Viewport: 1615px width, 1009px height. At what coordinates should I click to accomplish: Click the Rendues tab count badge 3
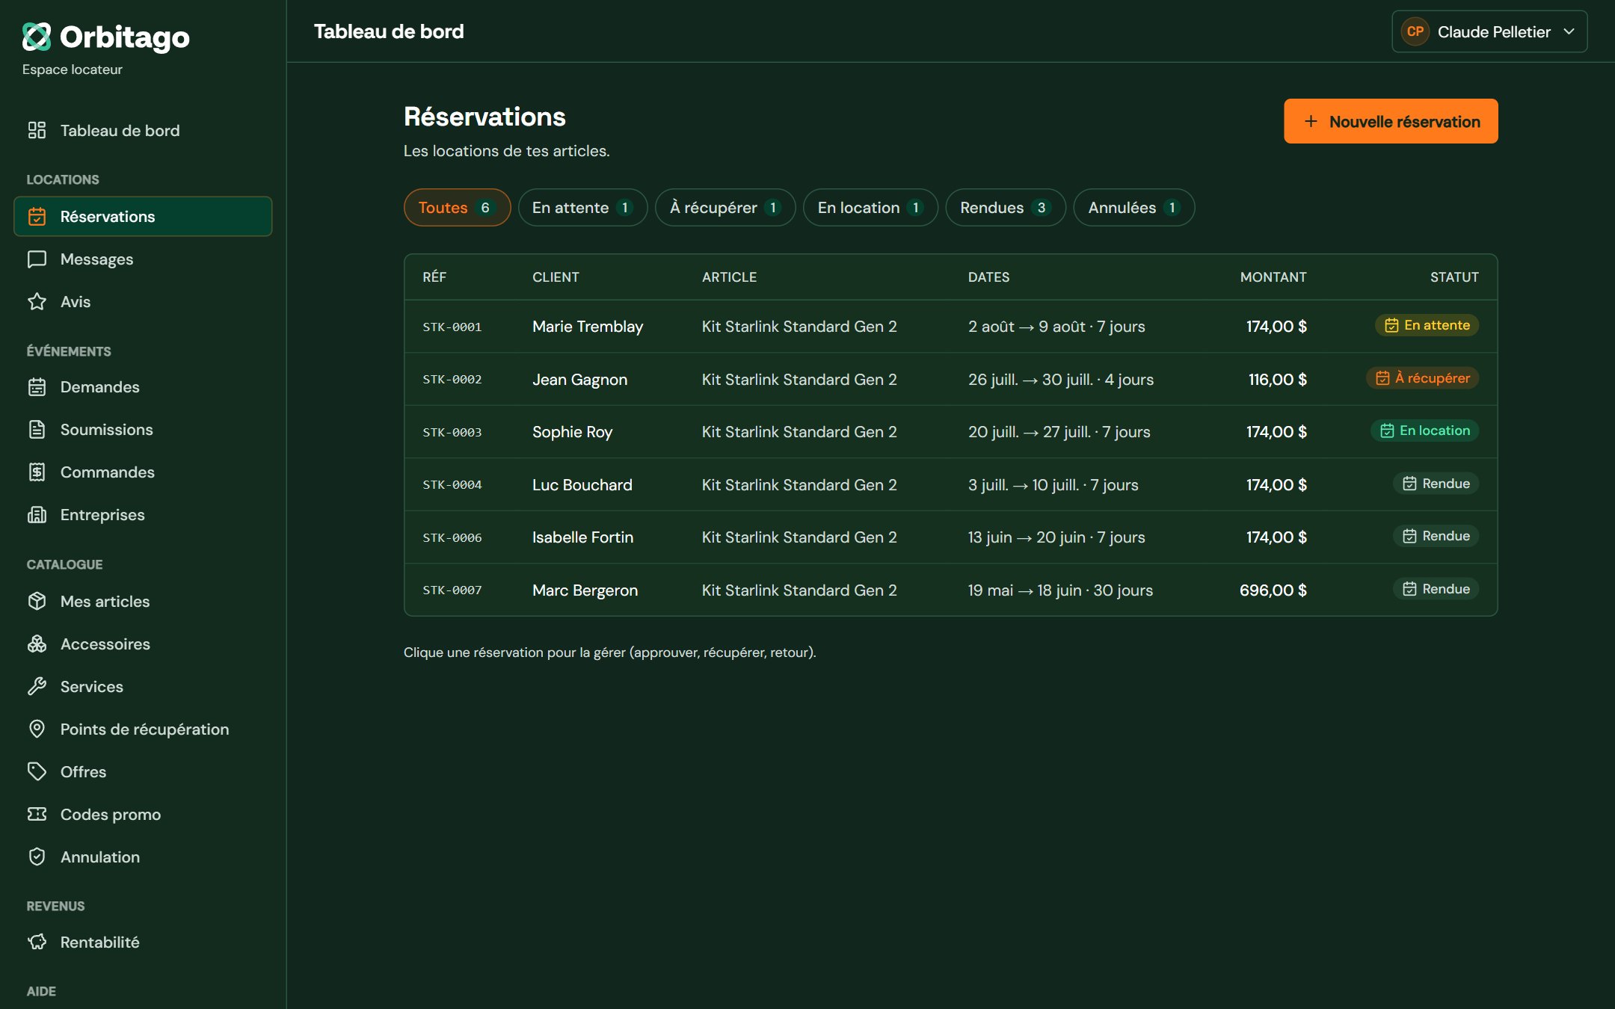pos(1041,208)
